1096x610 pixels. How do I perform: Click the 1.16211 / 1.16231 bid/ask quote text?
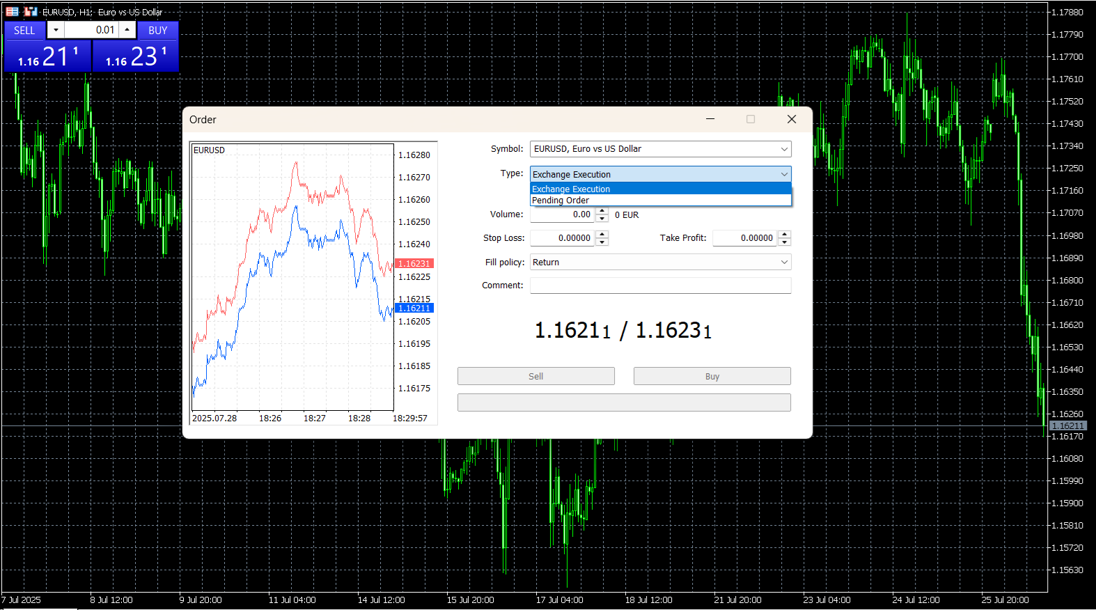coord(623,330)
